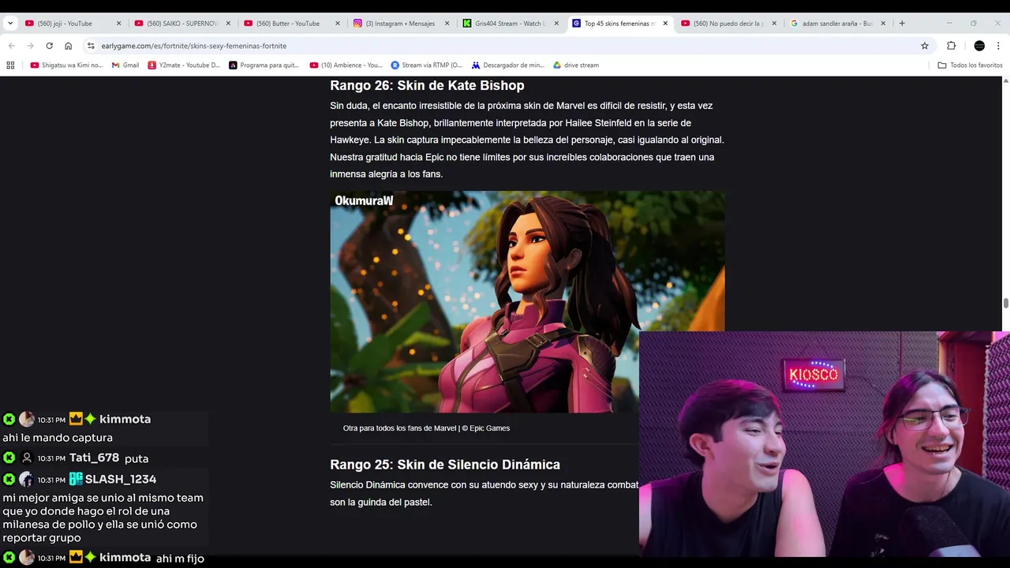Open the Chrome profile avatar
The image size is (1010, 568).
(979, 46)
